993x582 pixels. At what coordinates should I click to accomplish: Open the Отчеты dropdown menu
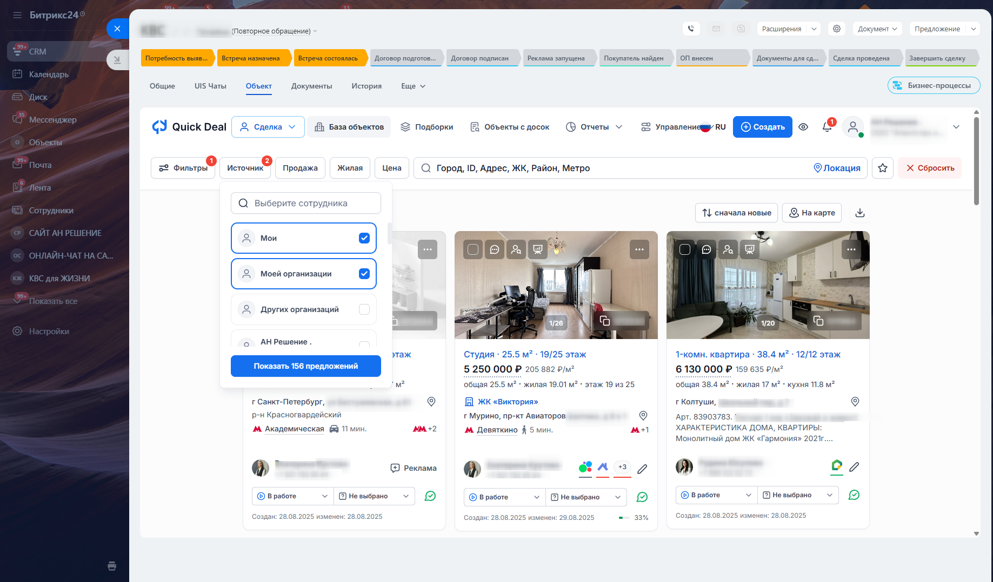point(594,127)
